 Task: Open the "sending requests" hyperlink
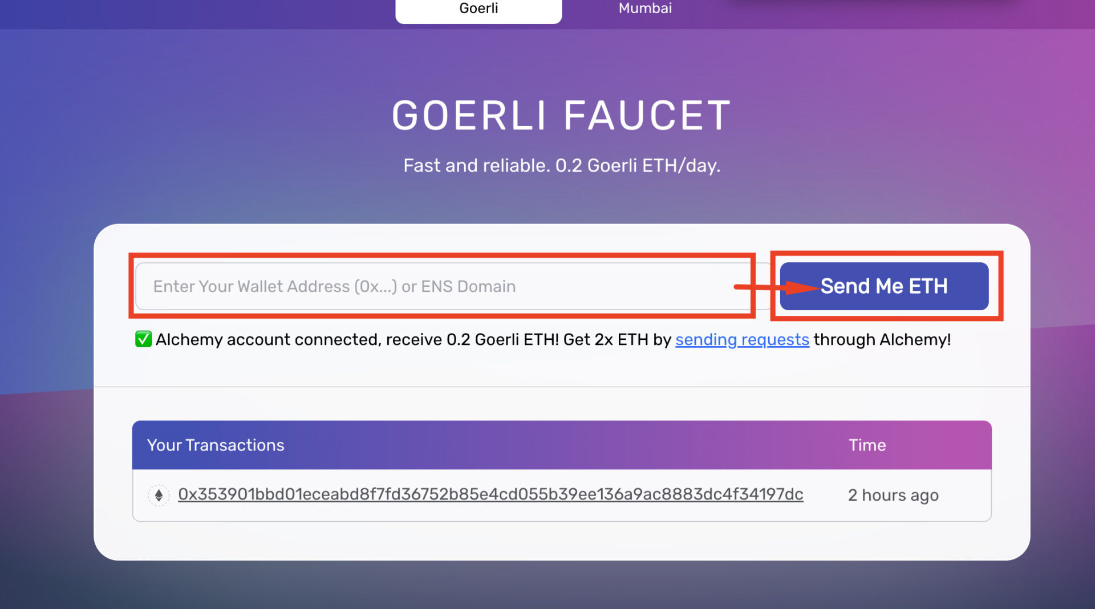741,339
